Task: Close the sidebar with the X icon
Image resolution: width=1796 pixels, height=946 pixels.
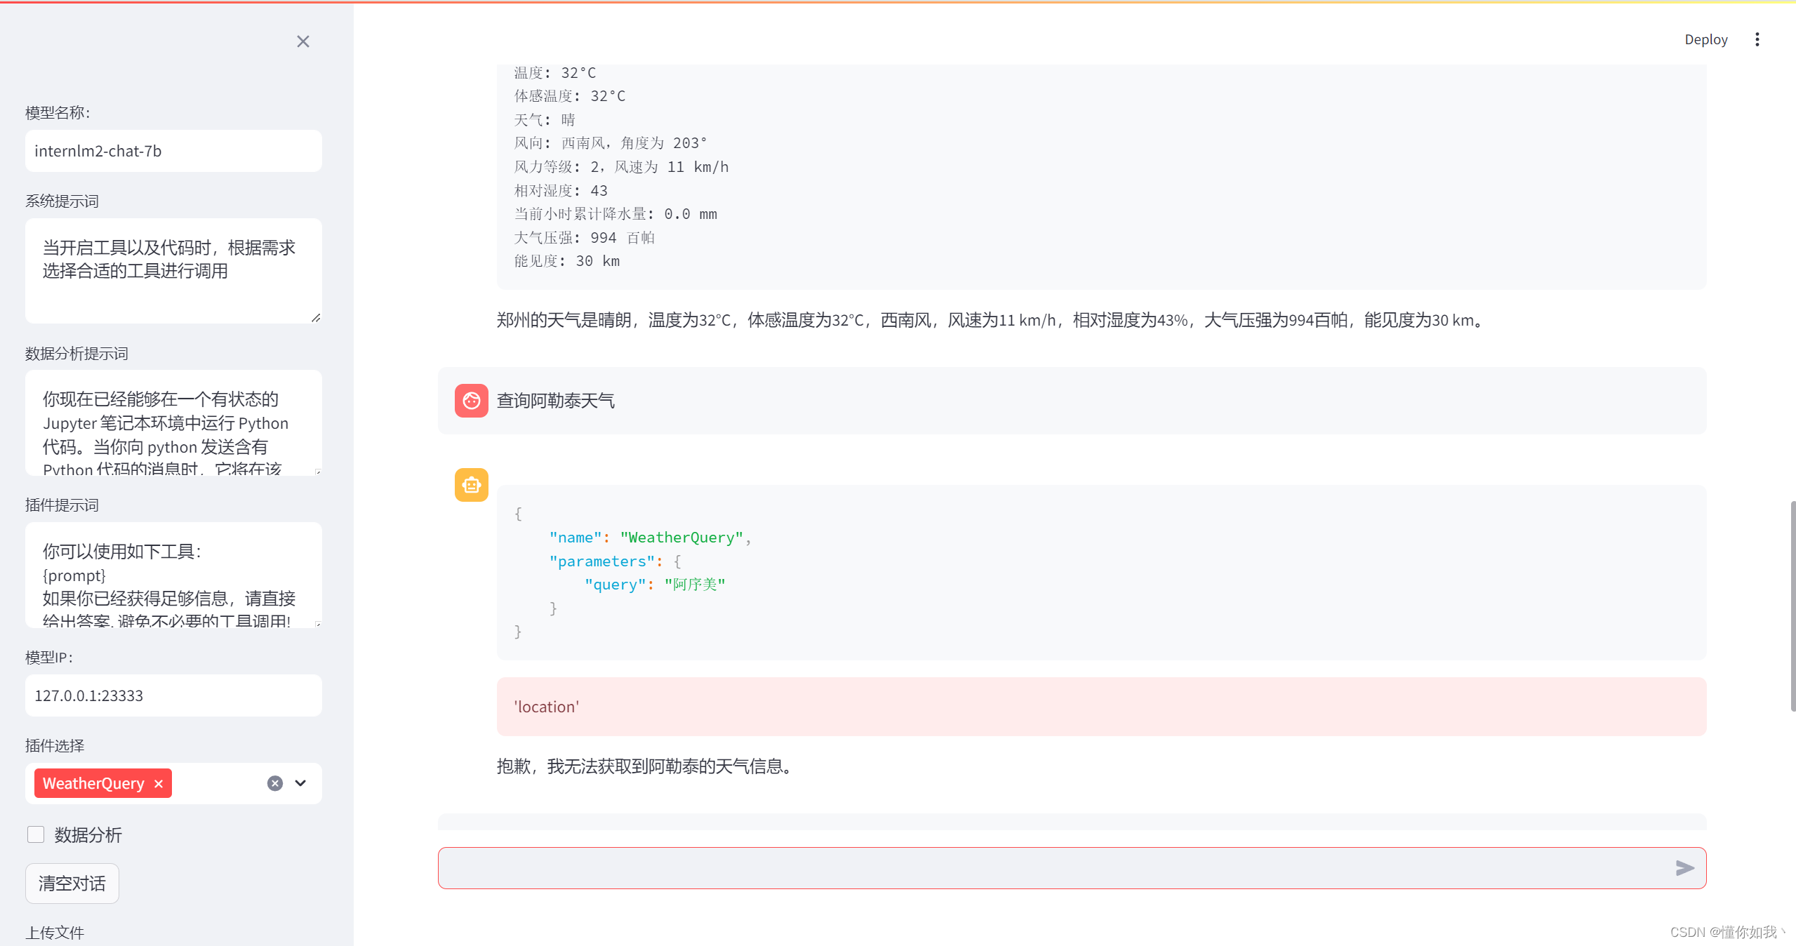Action: (x=303, y=41)
